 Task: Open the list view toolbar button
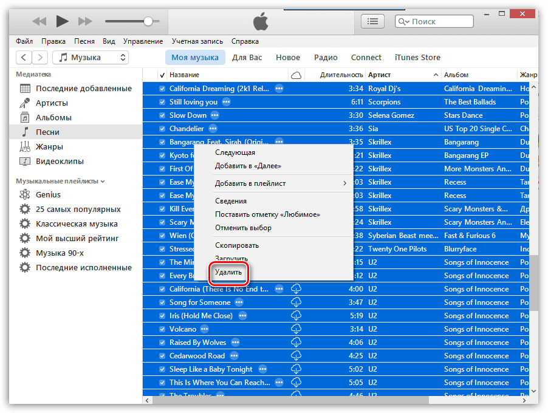click(x=372, y=22)
